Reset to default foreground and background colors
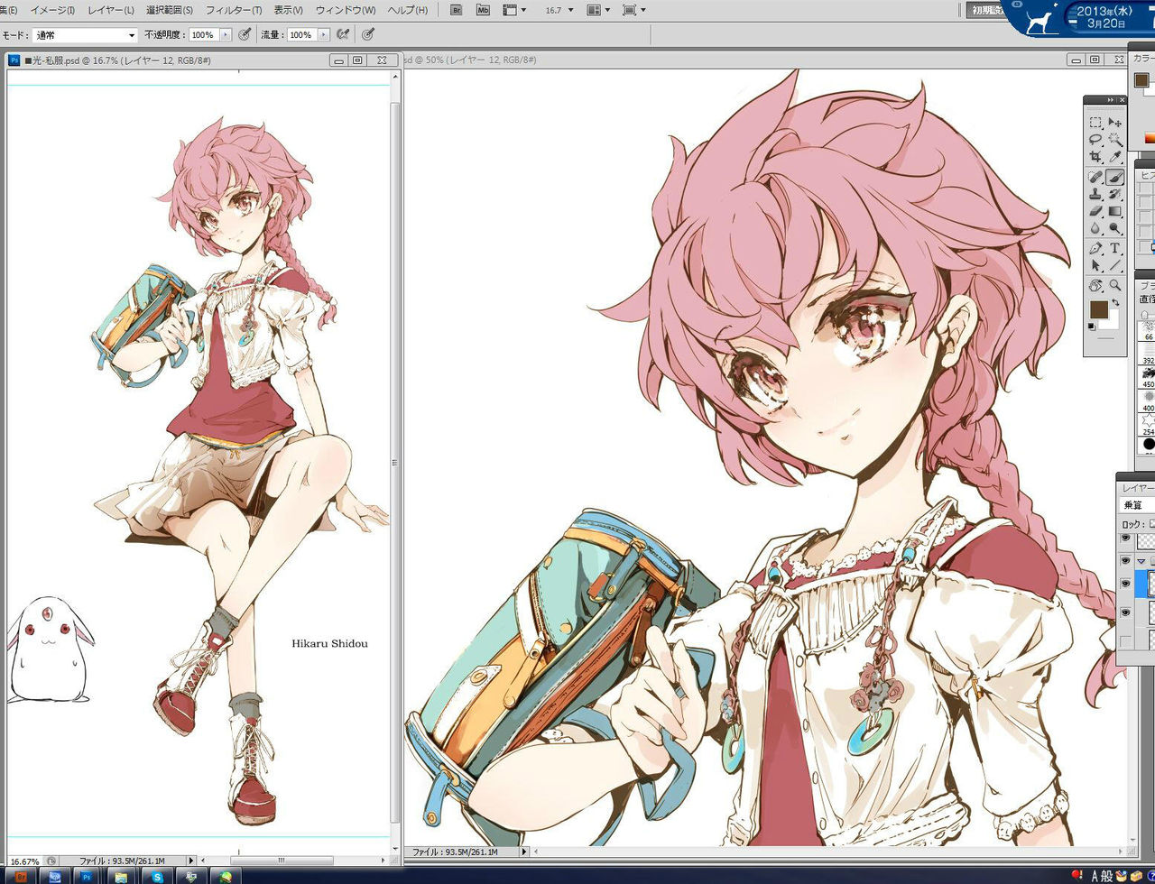Viewport: 1155px width, 884px height. coord(1093,327)
